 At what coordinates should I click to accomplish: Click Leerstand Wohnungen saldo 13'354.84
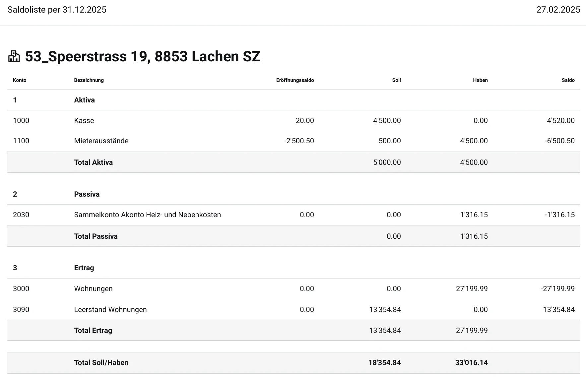pos(558,310)
